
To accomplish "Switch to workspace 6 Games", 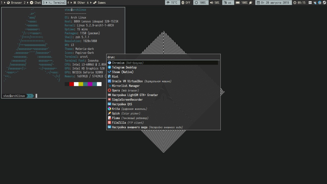I will tap(96, 3).
